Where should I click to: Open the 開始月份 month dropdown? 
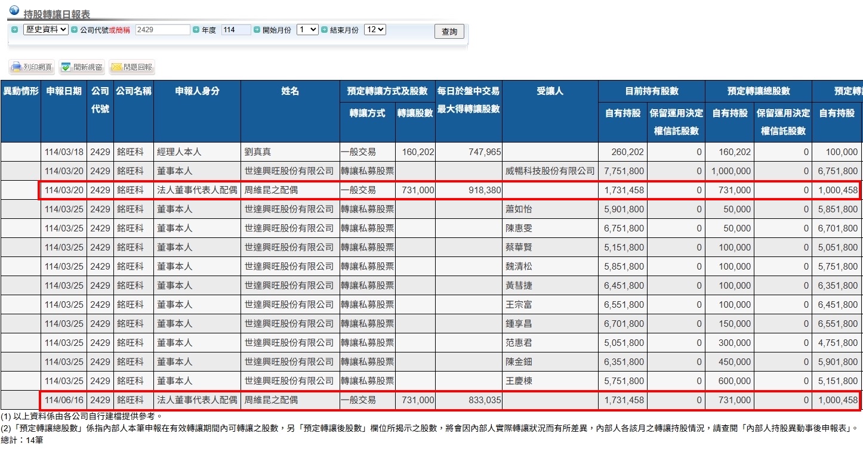click(307, 30)
